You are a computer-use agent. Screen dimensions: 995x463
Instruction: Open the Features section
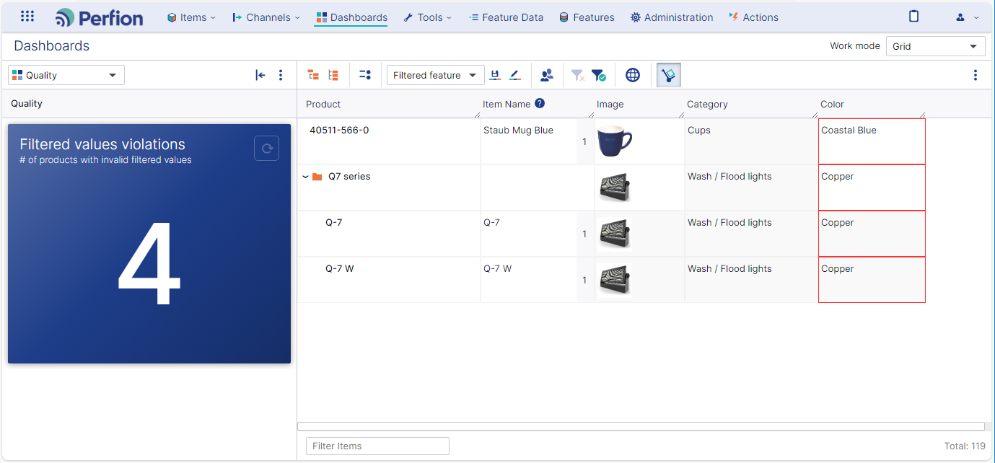(x=587, y=17)
